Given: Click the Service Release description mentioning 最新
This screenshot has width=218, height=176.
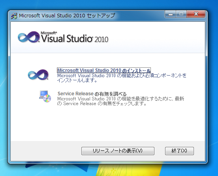Looking at the screenshot, I should click(x=121, y=101).
